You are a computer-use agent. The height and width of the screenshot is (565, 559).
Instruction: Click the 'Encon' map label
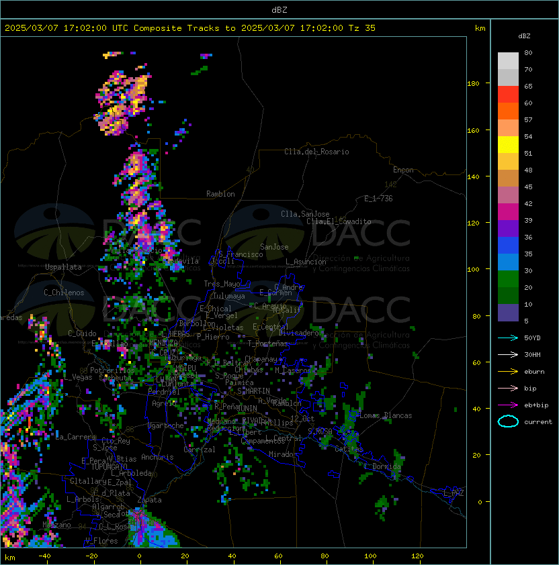click(403, 170)
